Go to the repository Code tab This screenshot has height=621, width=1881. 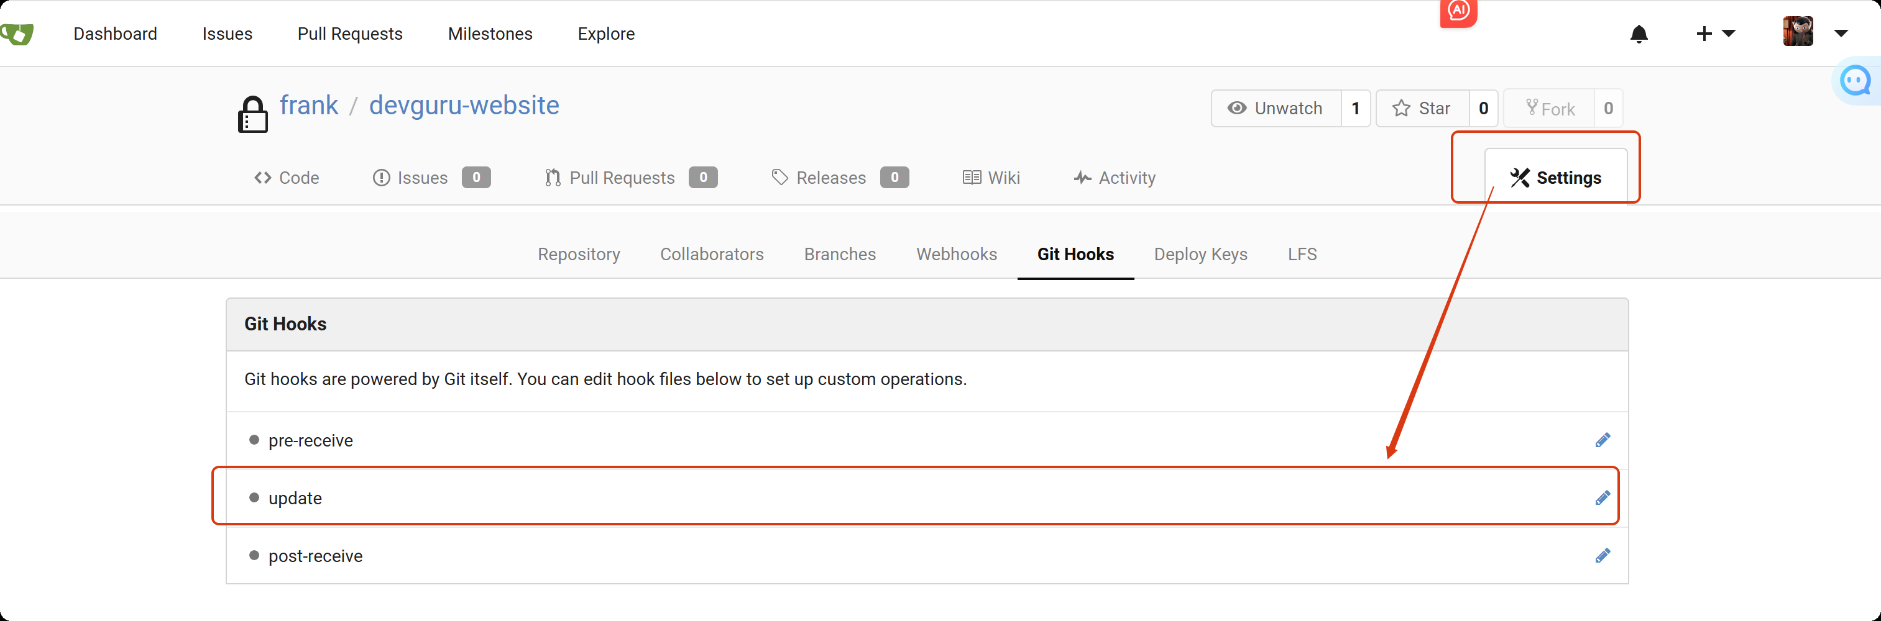point(286,178)
